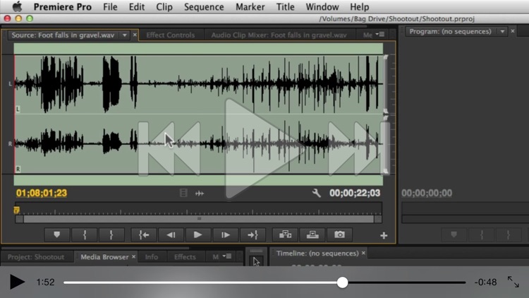Close the Media Browser tab
Viewport: 529px width, 298px height.
(x=133, y=257)
